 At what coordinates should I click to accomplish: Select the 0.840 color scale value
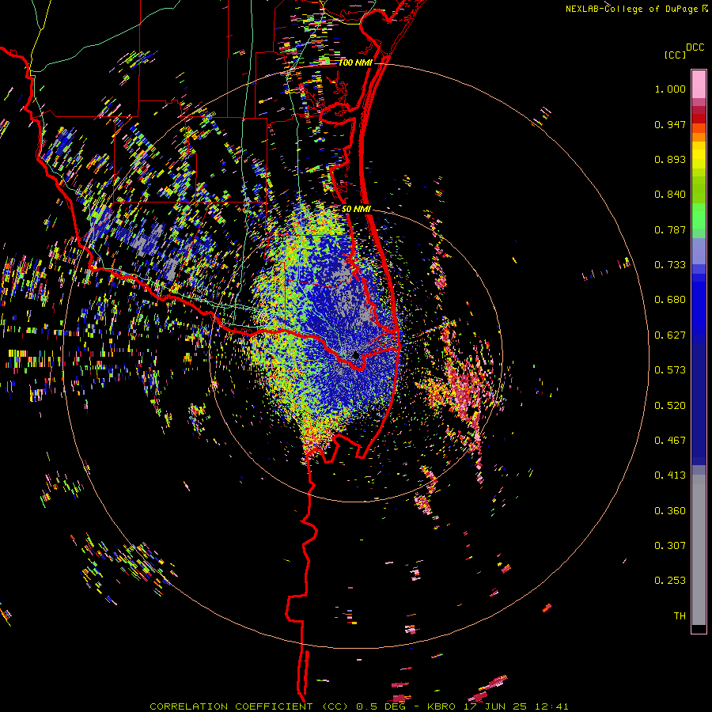(670, 195)
